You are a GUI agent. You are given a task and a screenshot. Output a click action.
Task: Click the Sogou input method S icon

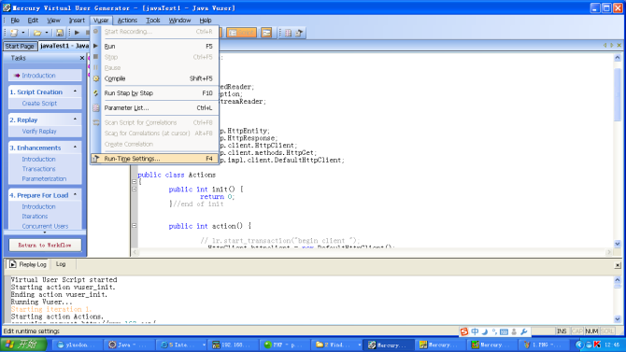(x=464, y=331)
